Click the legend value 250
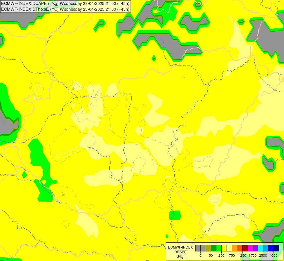 pos(221,255)
